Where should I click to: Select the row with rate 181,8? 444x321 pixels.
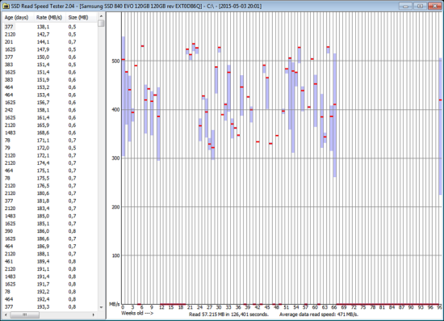pyautogui.click(x=49, y=201)
